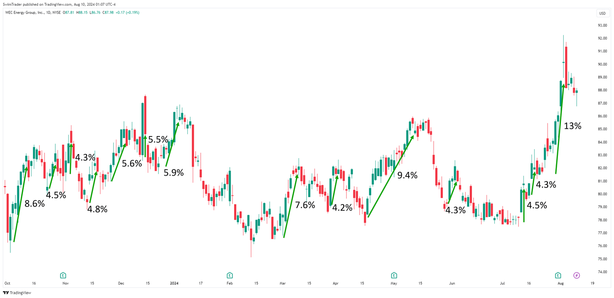Click the 76.00 price axis label
Image resolution: width=614 pixels, height=298 pixels.
click(x=602, y=246)
